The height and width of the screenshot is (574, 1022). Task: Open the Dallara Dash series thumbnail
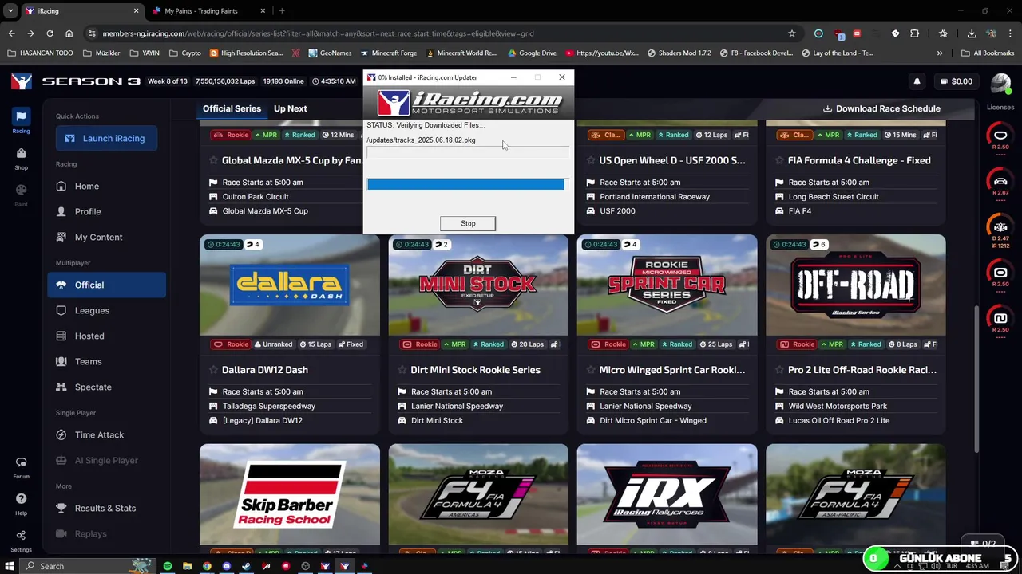[x=290, y=285]
